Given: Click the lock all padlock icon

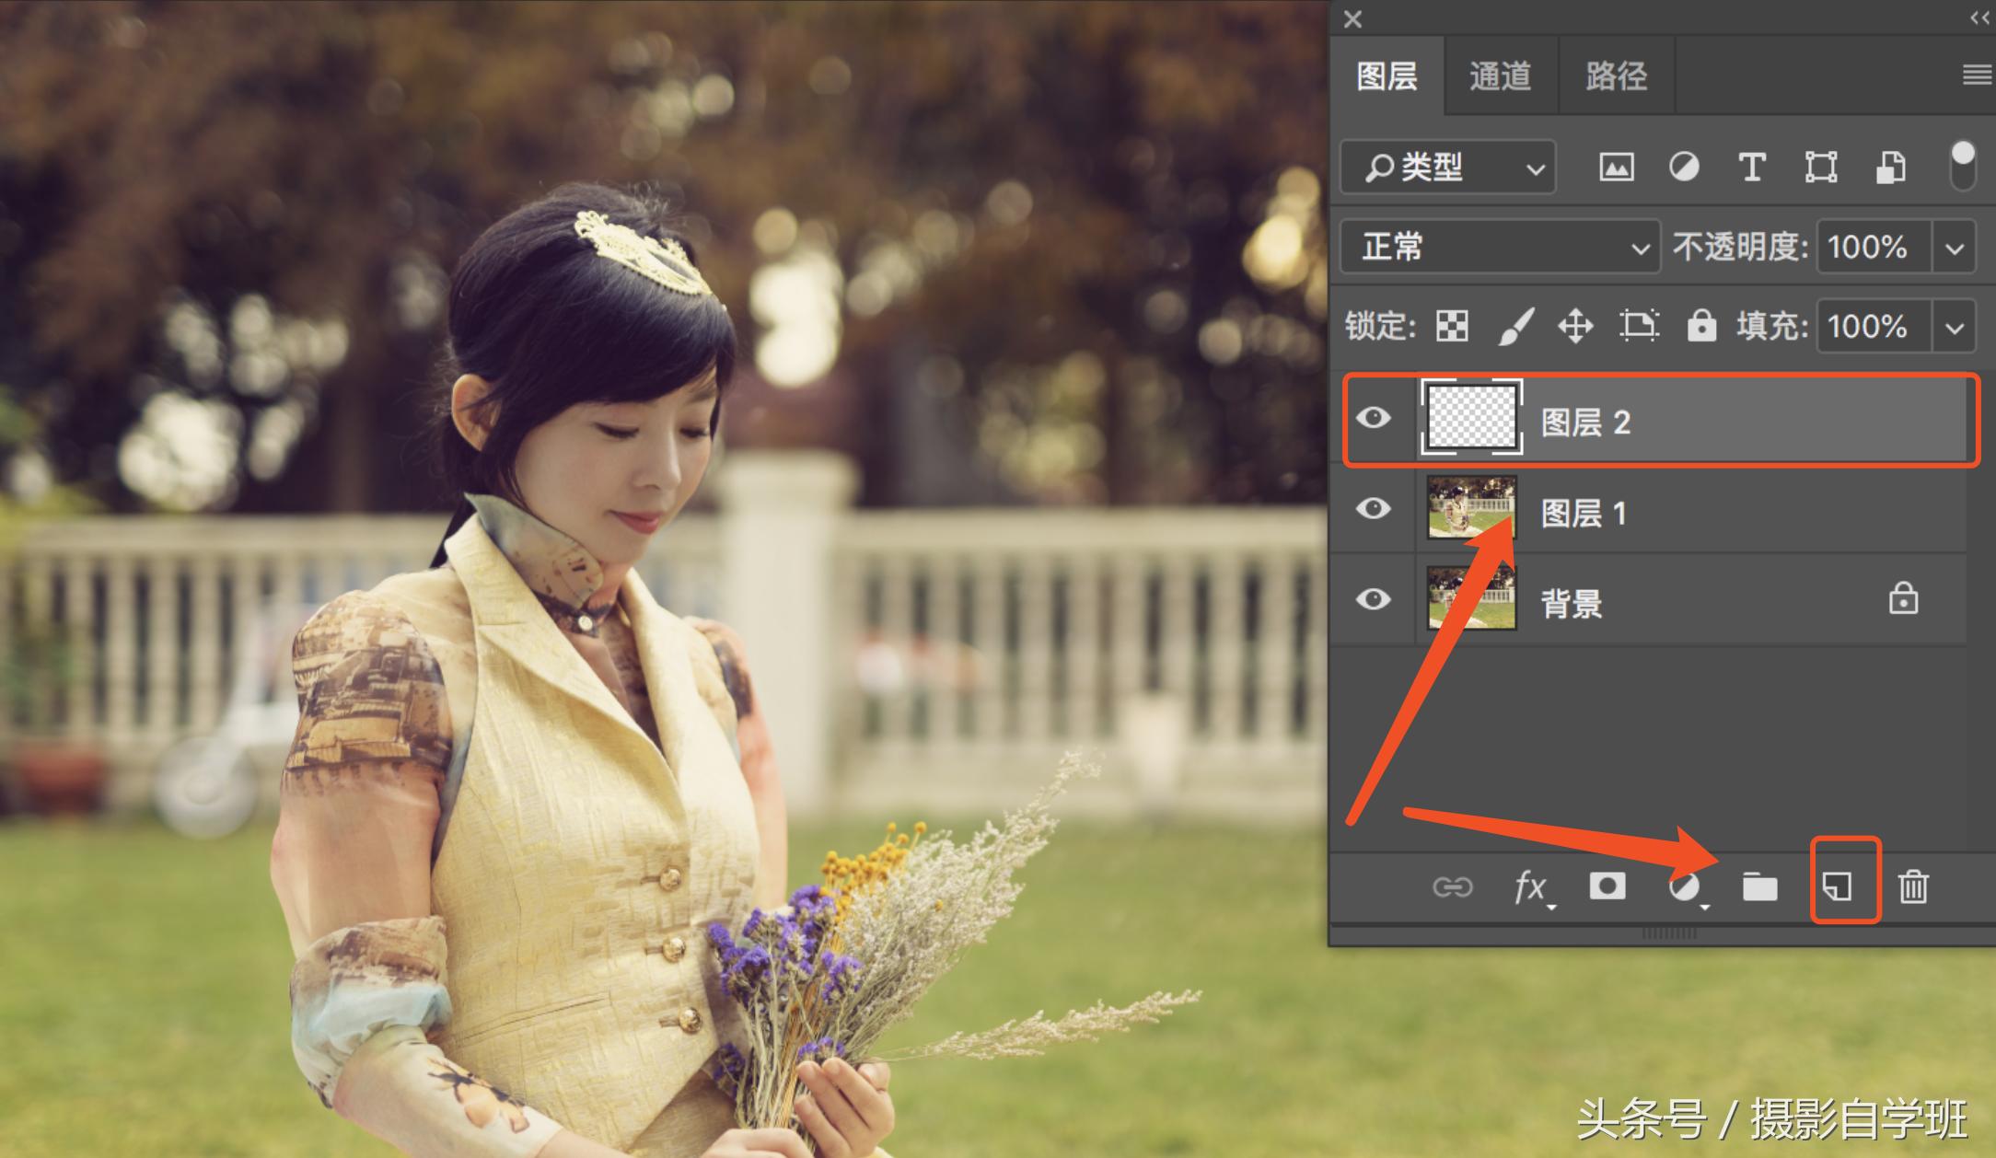Looking at the screenshot, I should (x=1701, y=326).
